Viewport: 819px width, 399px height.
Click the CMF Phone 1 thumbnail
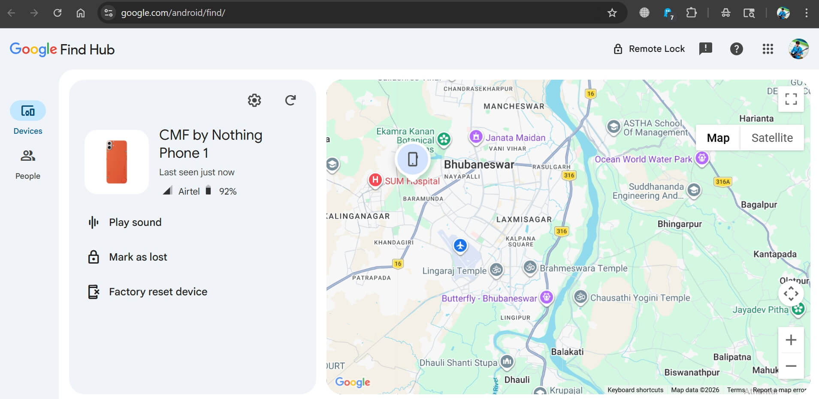117,162
